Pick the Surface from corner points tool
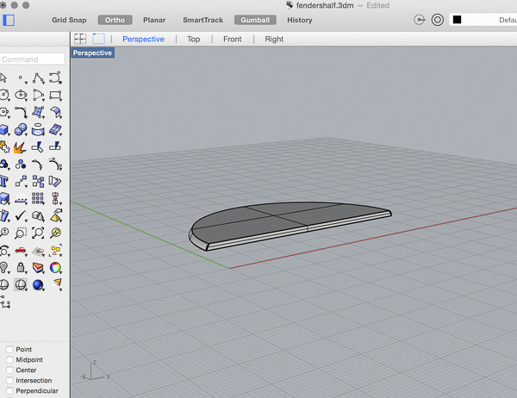 pos(38,113)
